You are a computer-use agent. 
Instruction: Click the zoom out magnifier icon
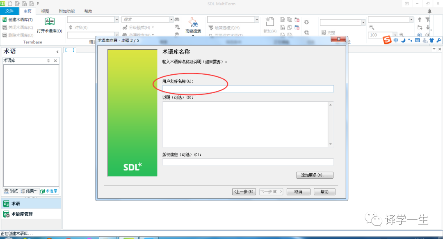click(x=372, y=28)
